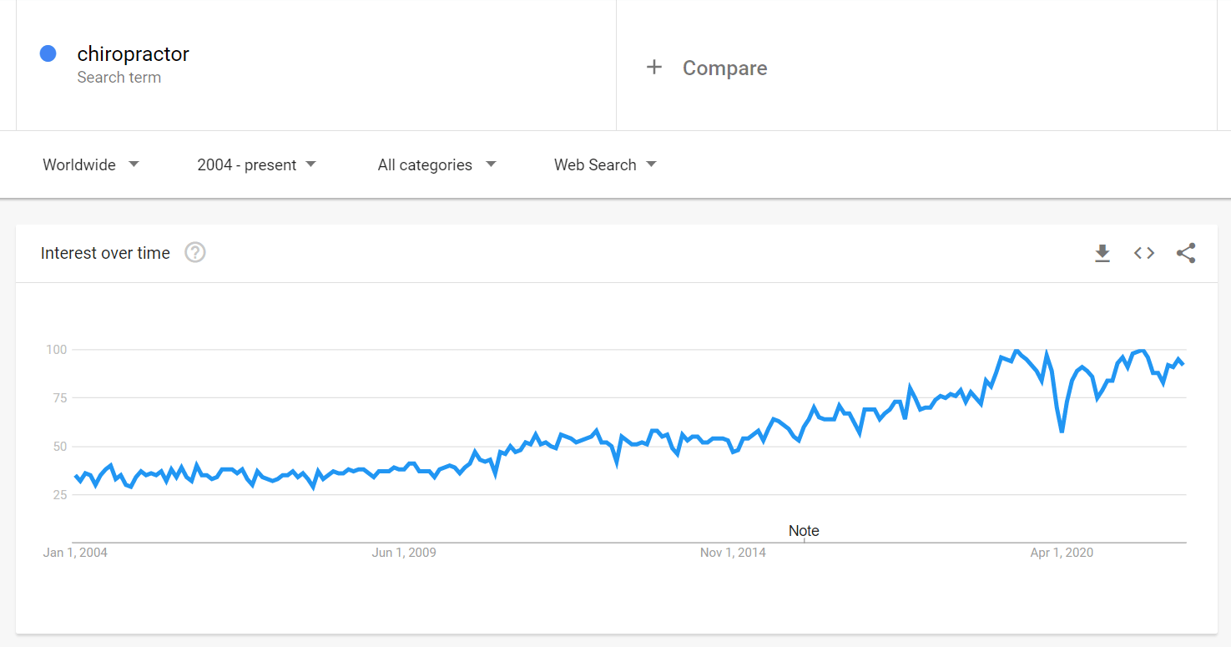
Task: Download the interest over time data
Action: point(1102,253)
